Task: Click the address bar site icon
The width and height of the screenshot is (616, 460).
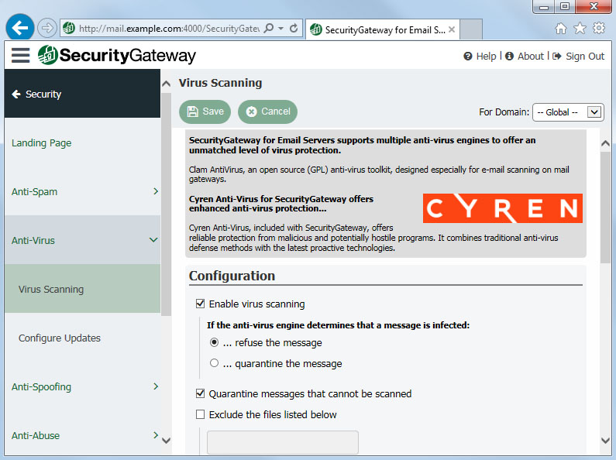Action: [x=69, y=28]
